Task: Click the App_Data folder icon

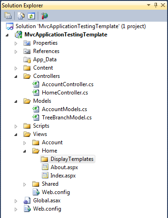Action: [x=27, y=59]
